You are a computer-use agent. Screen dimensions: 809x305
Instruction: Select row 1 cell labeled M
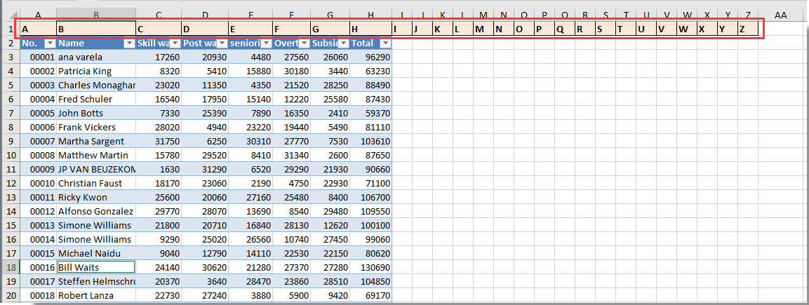tap(483, 29)
